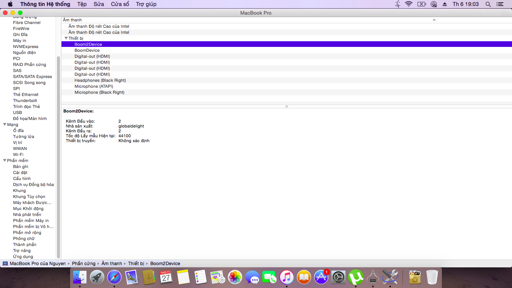
Task: Select Ứng dụng in sidebar
Action: (x=23, y=256)
